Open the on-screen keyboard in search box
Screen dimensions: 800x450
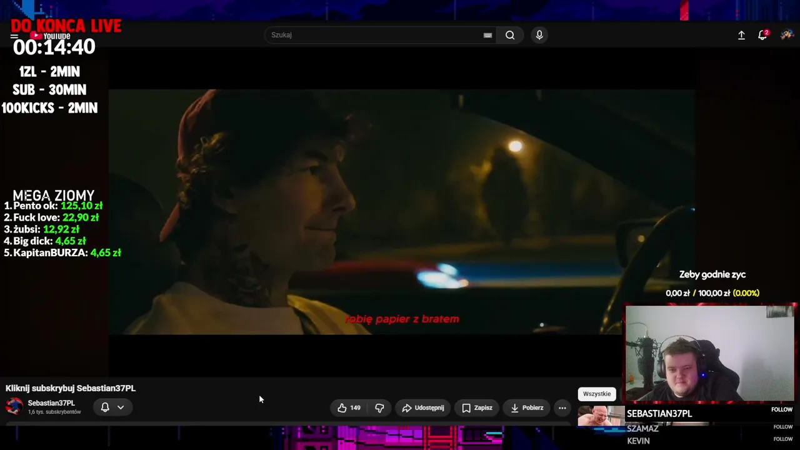pos(487,35)
